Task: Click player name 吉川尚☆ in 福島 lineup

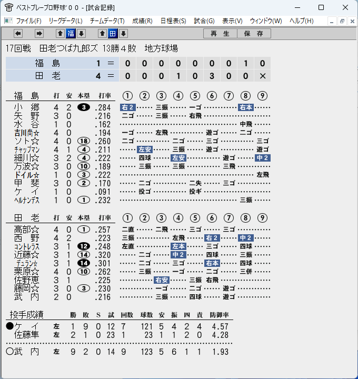Action: click(x=27, y=133)
